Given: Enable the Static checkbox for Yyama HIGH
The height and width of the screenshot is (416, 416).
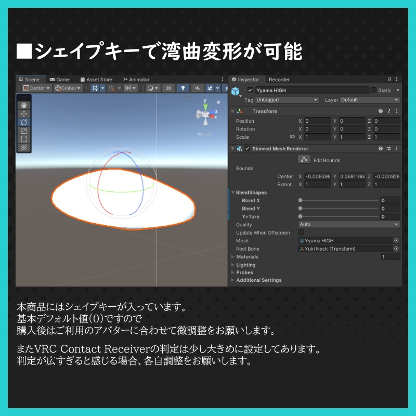Looking at the screenshot, I should tap(374, 90).
